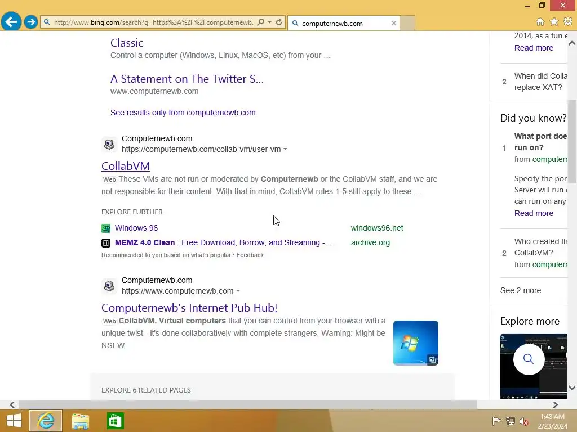Image resolution: width=577 pixels, height=432 pixels.
Task: Open Windows Store taskbar icon
Action: pos(115,421)
